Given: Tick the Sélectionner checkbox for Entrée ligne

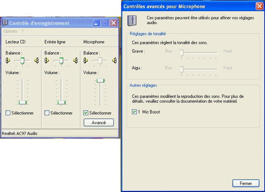Looking at the screenshot, I should pos(47,113).
